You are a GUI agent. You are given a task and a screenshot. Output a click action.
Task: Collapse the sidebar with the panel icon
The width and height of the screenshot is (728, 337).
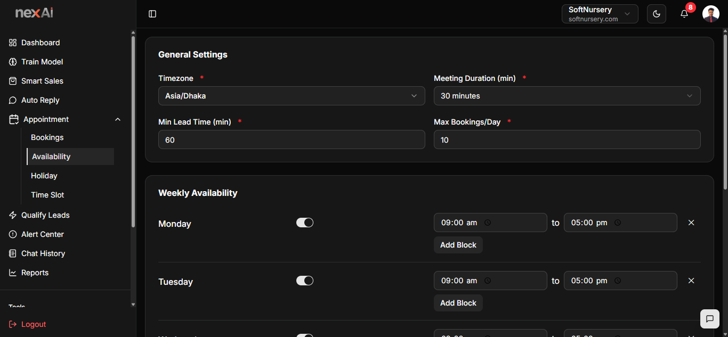coord(152,14)
